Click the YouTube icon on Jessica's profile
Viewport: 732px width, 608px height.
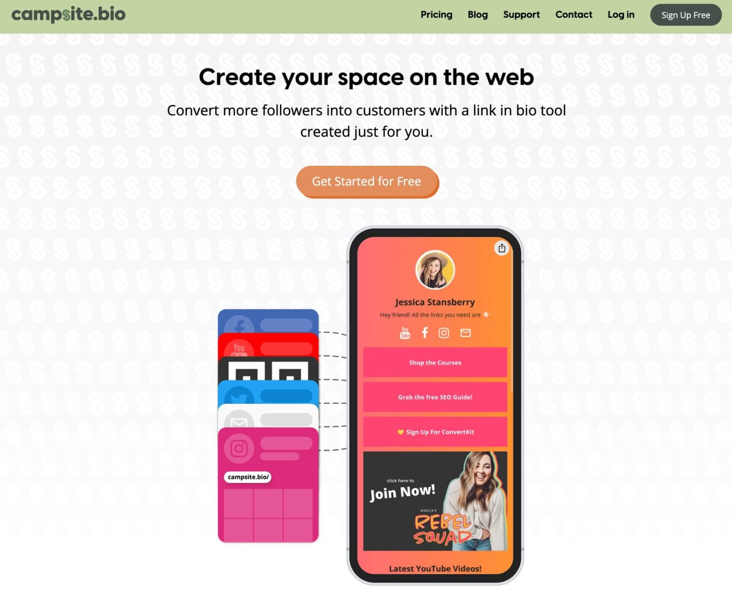[x=404, y=332]
